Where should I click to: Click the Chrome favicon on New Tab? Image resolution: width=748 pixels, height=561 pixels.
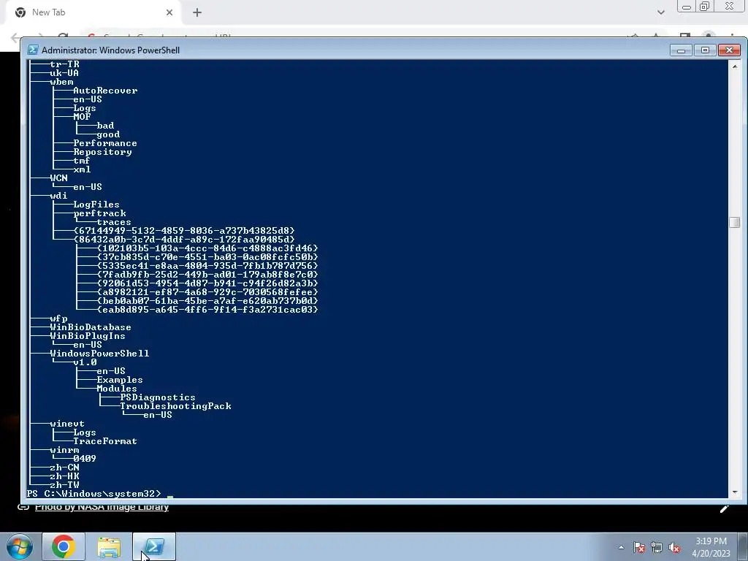pos(20,12)
